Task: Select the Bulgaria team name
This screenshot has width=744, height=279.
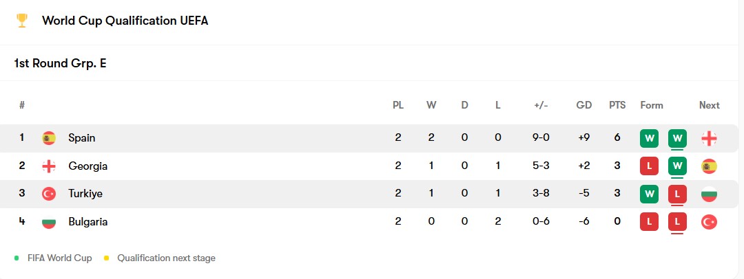Action: [x=87, y=222]
